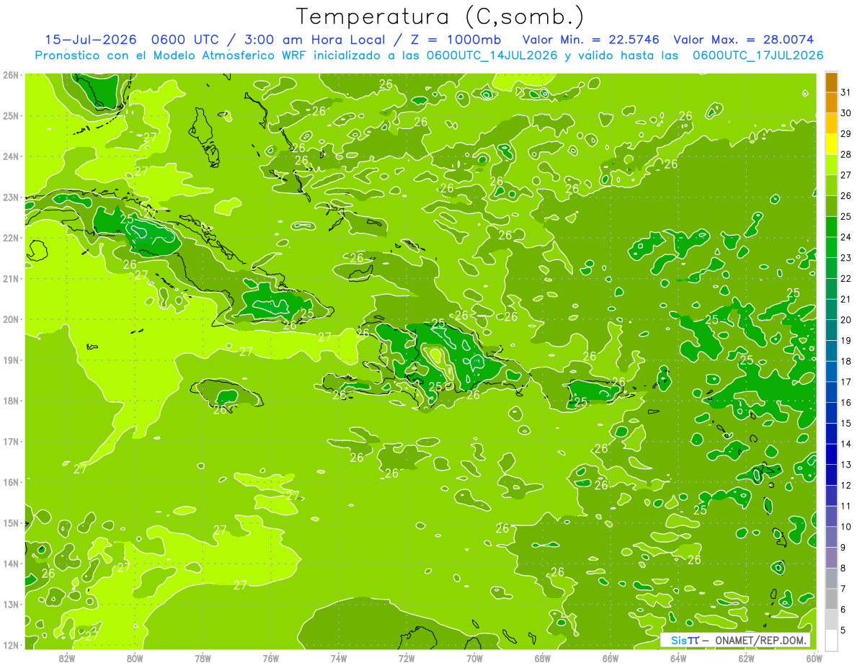Click the colorbar value "24"
865x668 pixels.
(846, 237)
